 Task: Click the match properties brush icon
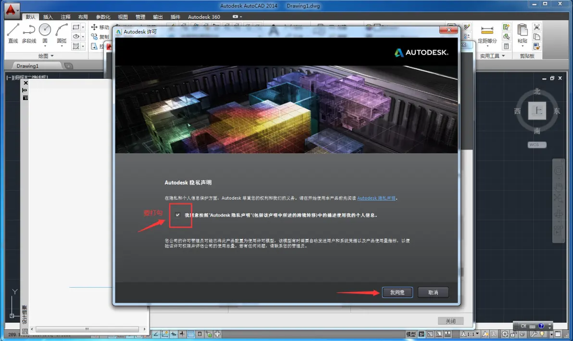[x=536, y=46]
